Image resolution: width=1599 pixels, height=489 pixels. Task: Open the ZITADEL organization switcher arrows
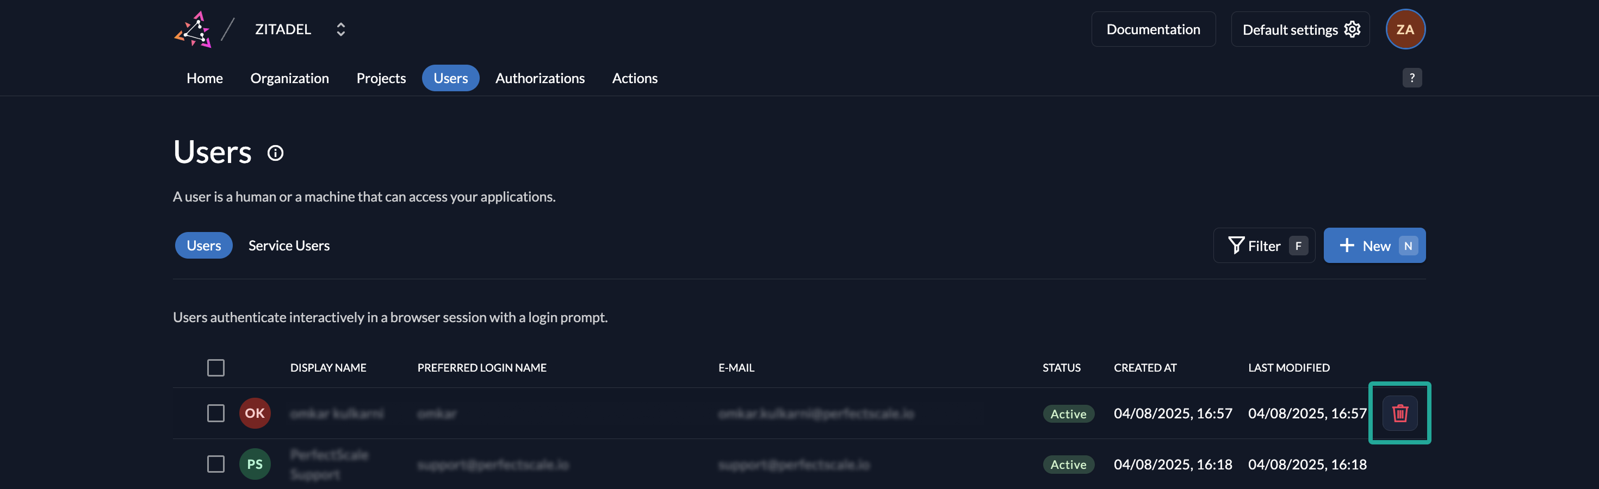click(341, 29)
